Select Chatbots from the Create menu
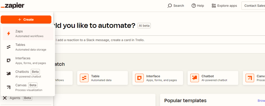Screen dimensions: 265x106 [28, 74]
